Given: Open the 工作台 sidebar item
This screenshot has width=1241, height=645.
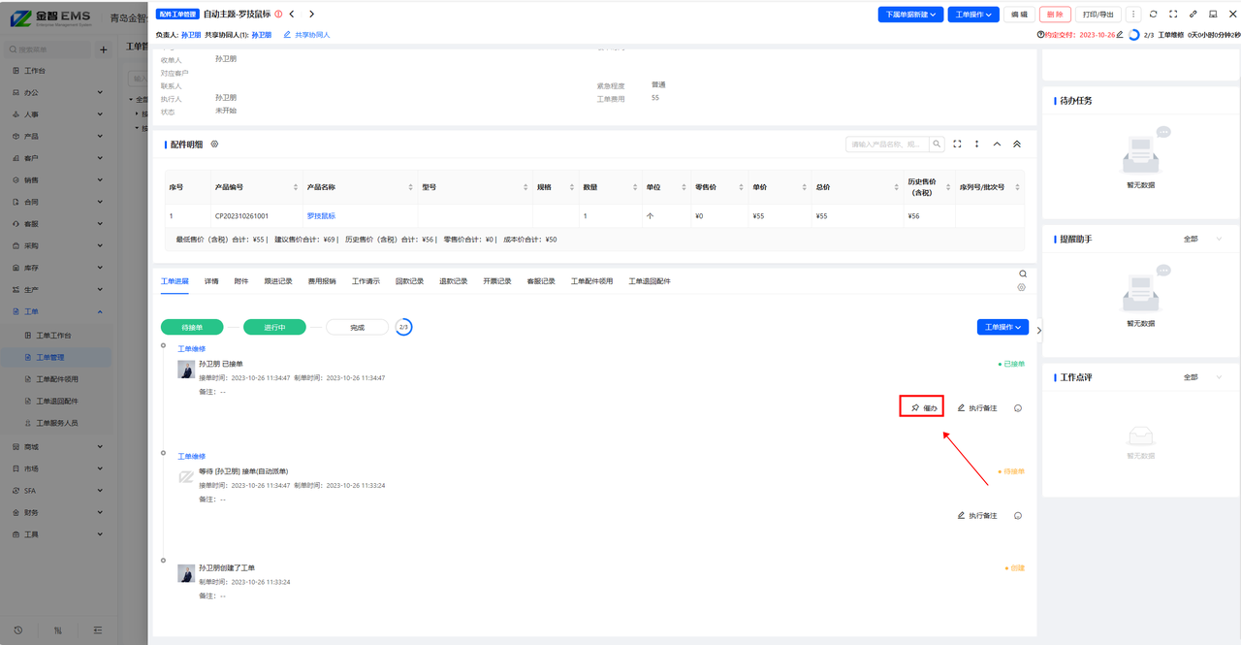Looking at the screenshot, I should 56,71.
